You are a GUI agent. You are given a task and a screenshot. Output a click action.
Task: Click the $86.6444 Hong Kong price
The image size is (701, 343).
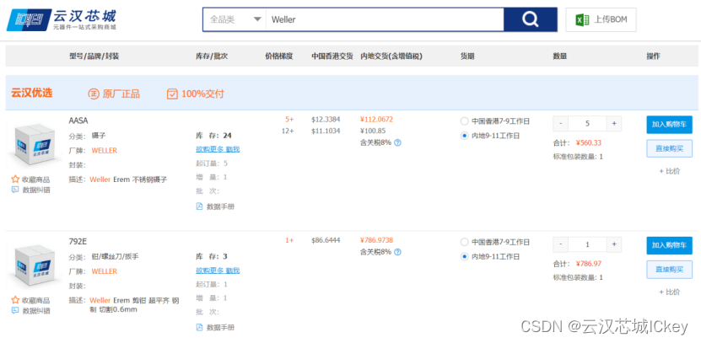[326, 240]
